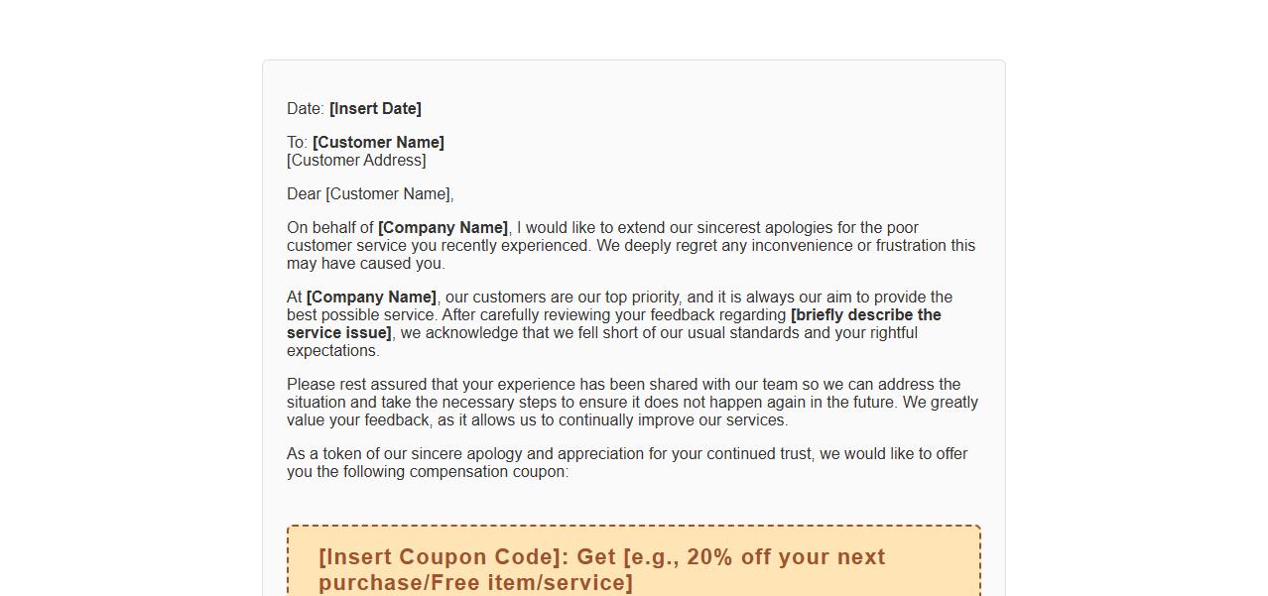Select the bold [Customer Name] after "To:"

378,143
